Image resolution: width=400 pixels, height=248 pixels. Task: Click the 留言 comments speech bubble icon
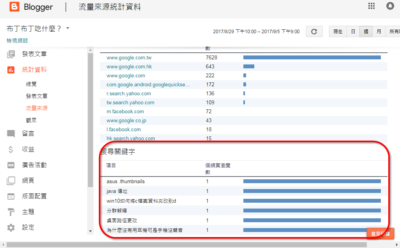click(x=11, y=134)
